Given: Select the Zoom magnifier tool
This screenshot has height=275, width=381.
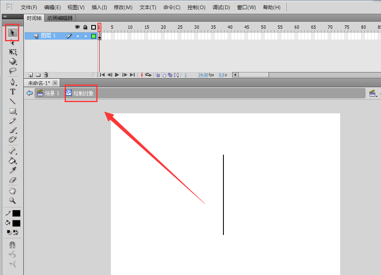Looking at the screenshot, I should (x=13, y=200).
